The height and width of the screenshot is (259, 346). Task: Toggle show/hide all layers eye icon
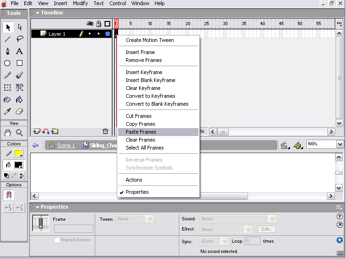[x=90, y=24]
